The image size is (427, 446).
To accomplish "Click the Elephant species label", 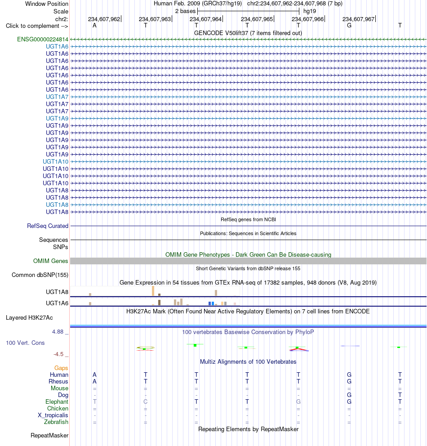I will pos(57,401).
